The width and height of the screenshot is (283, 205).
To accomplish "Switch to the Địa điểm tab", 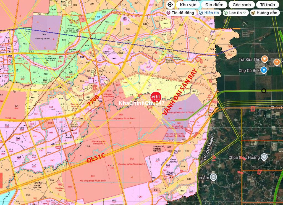I will [214, 5].
